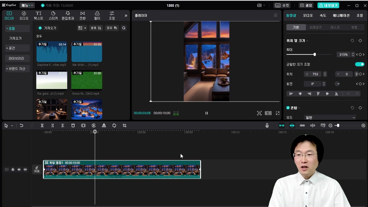Undo the last timeline action
Viewport: 368px width, 207px height.
point(21,125)
